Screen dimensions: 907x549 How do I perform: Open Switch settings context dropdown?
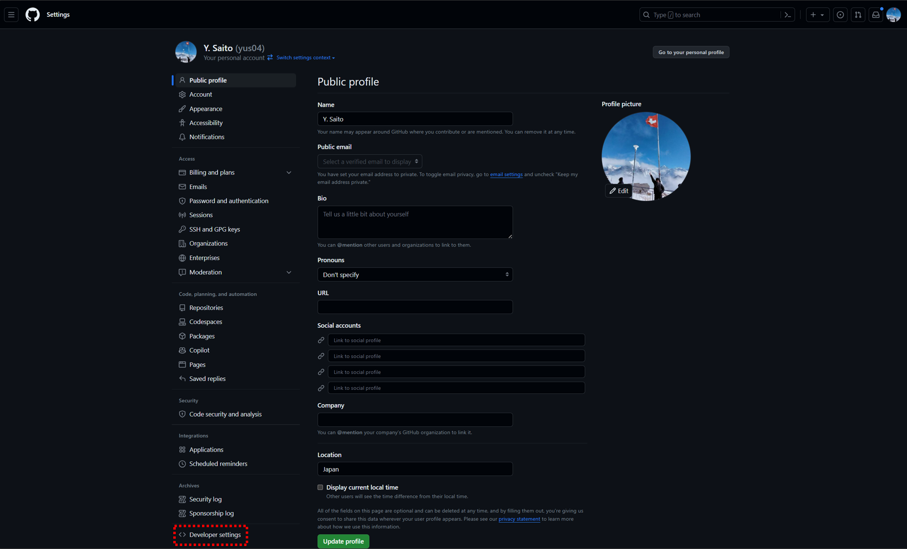pyautogui.click(x=305, y=58)
